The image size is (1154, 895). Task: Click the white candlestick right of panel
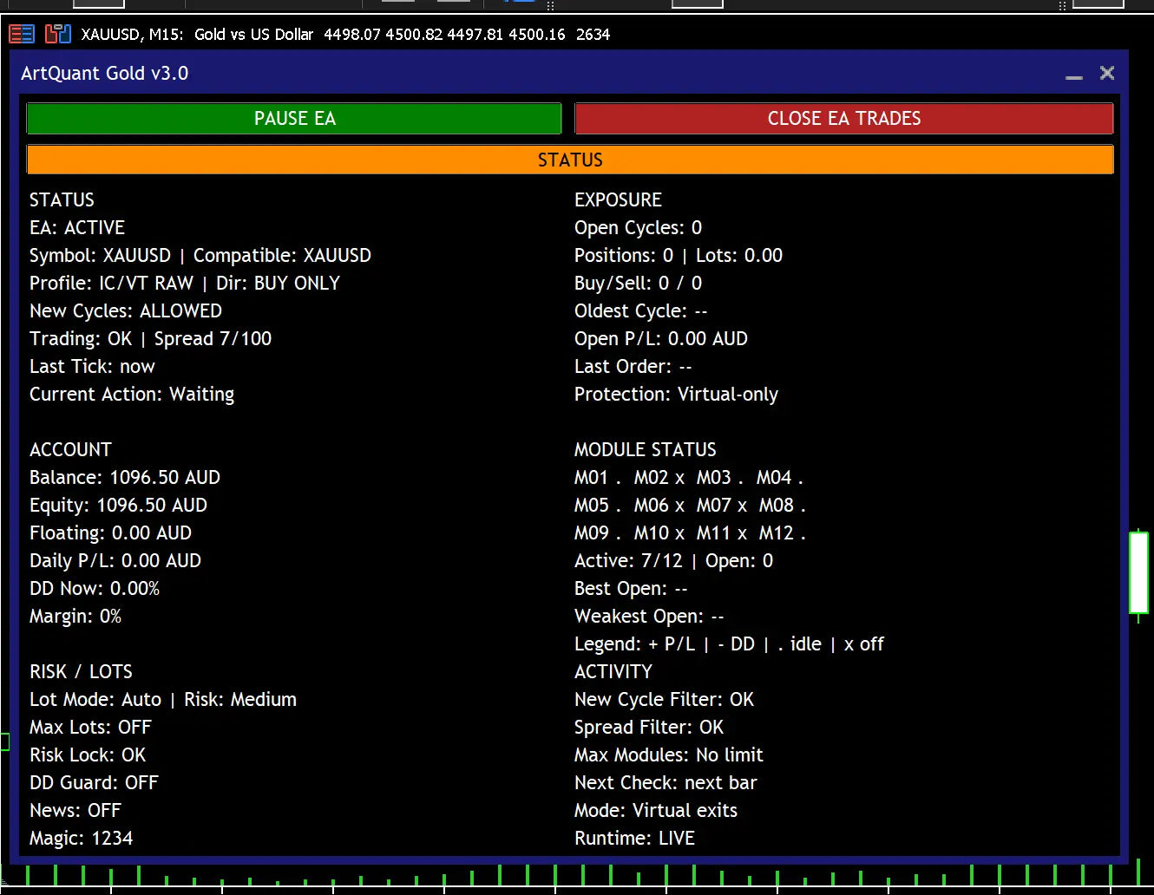click(1138, 573)
